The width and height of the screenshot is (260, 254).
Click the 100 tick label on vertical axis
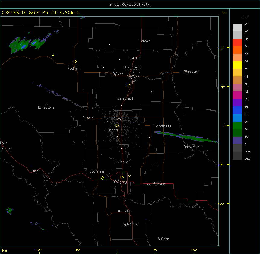tap(221, 48)
